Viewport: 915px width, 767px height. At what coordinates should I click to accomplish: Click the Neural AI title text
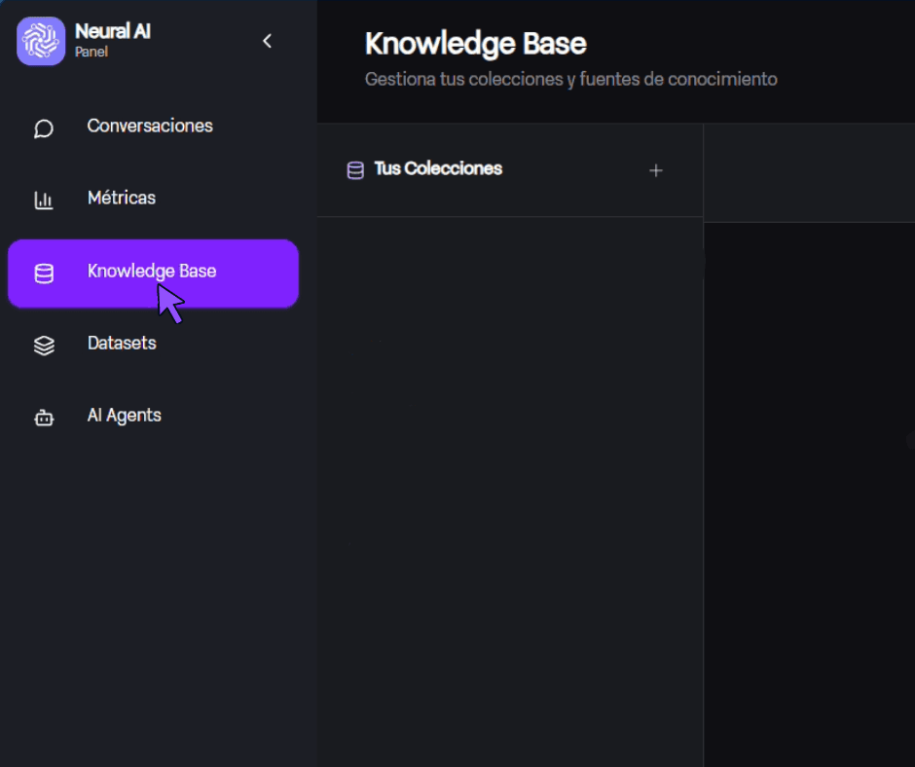[x=113, y=32]
